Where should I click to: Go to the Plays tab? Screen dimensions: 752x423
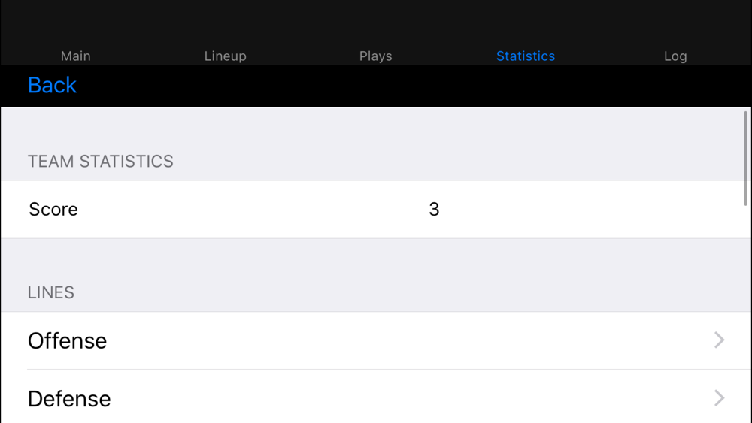375,56
